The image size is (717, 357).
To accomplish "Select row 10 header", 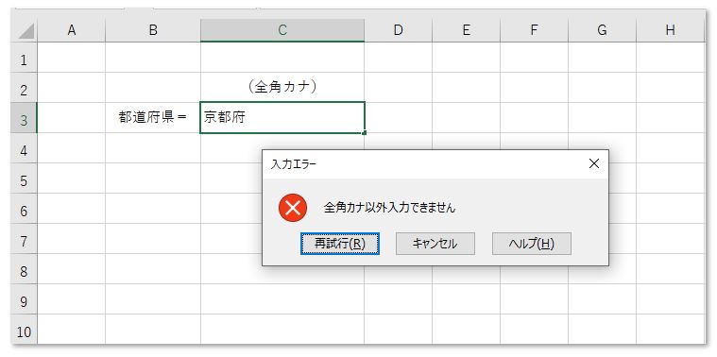I will click(x=24, y=329).
